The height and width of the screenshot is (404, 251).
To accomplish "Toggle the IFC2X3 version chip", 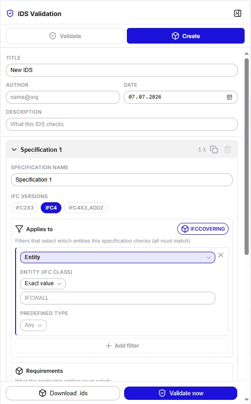I will (x=24, y=208).
